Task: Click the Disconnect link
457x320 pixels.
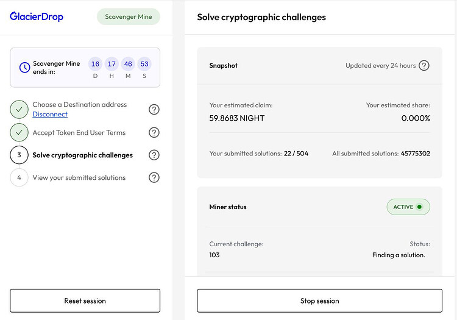Action: 50,115
